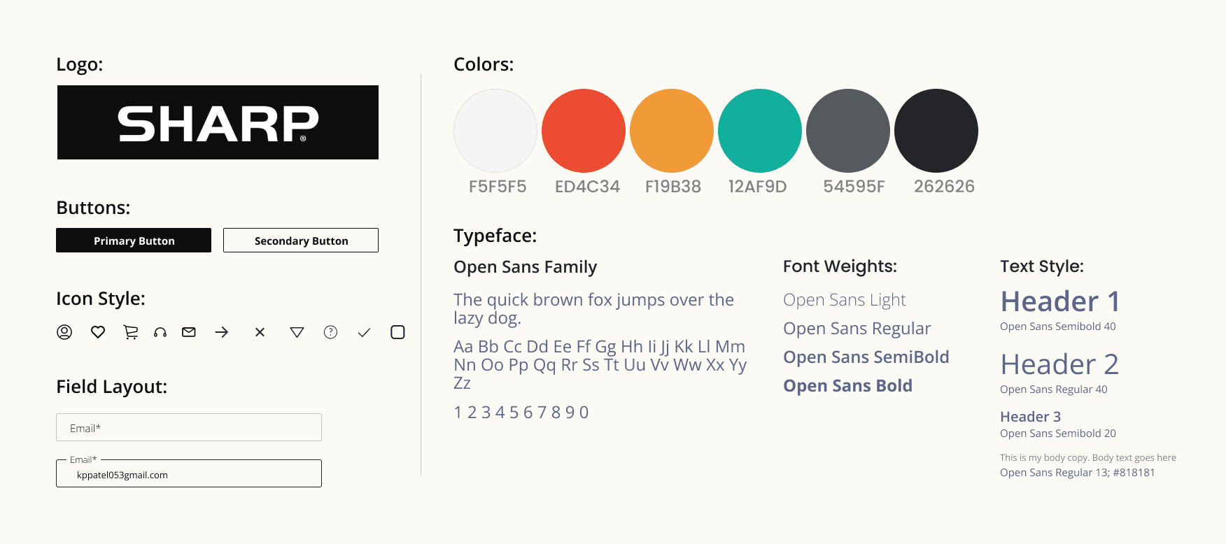Click the Primary Button
The image size is (1226, 544).
pyautogui.click(x=134, y=241)
